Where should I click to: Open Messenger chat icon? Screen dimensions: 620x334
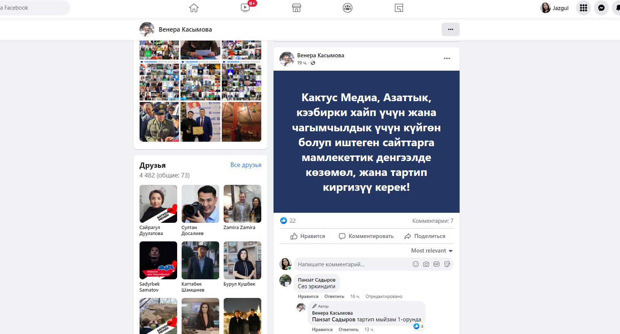point(601,8)
